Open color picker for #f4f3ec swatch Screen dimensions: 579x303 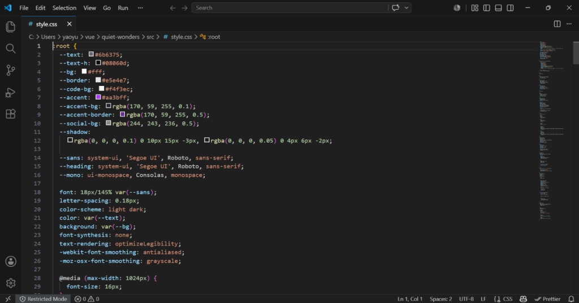102,89
